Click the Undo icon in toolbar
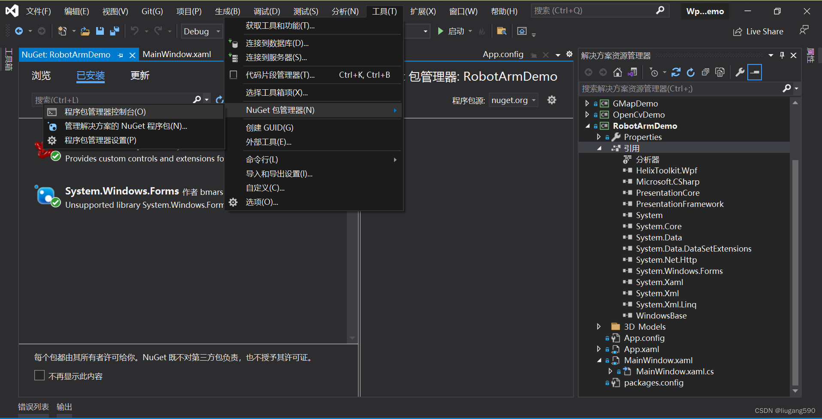The width and height of the screenshot is (822, 419). (135, 31)
